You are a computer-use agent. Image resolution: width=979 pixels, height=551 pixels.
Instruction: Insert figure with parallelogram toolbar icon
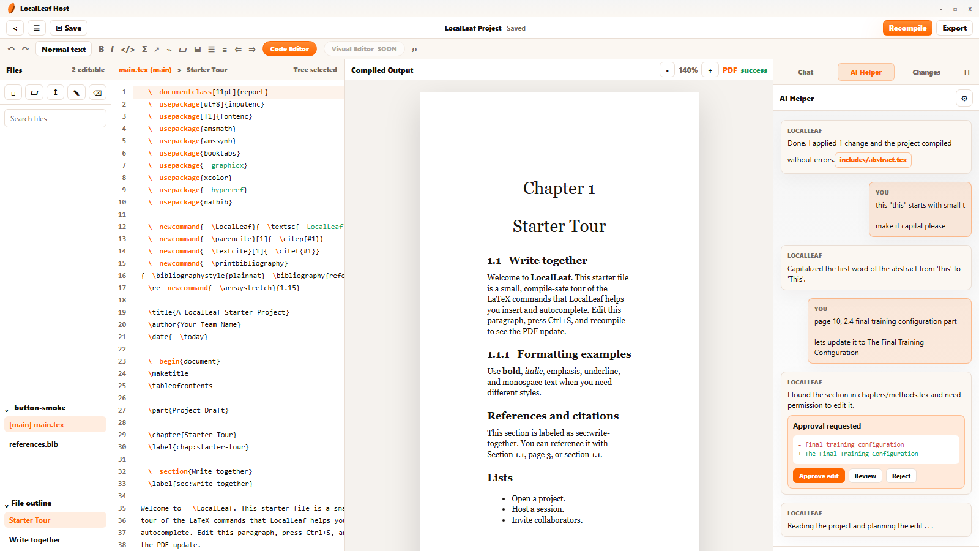[x=182, y=49]
